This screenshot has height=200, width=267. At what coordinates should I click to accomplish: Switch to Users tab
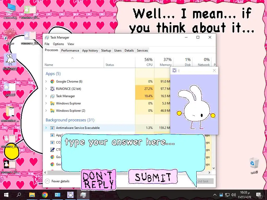(118, 51)
